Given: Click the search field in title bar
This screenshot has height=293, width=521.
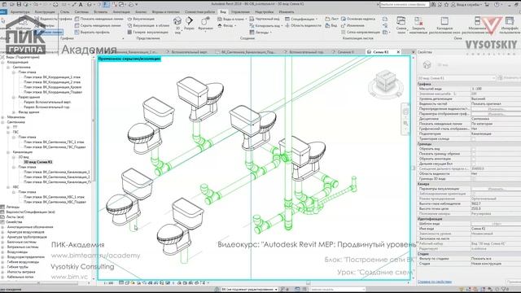Looking at the screenshot, I should point(405,5).
